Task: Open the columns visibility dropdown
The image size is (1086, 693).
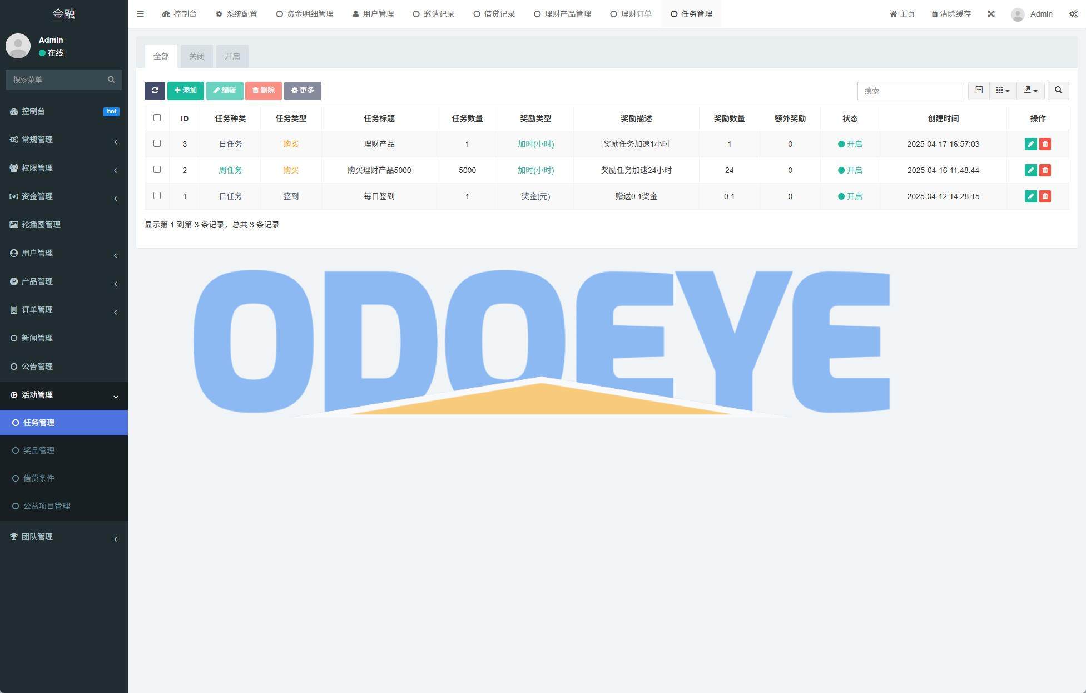Action: (x=1003, y=91)
